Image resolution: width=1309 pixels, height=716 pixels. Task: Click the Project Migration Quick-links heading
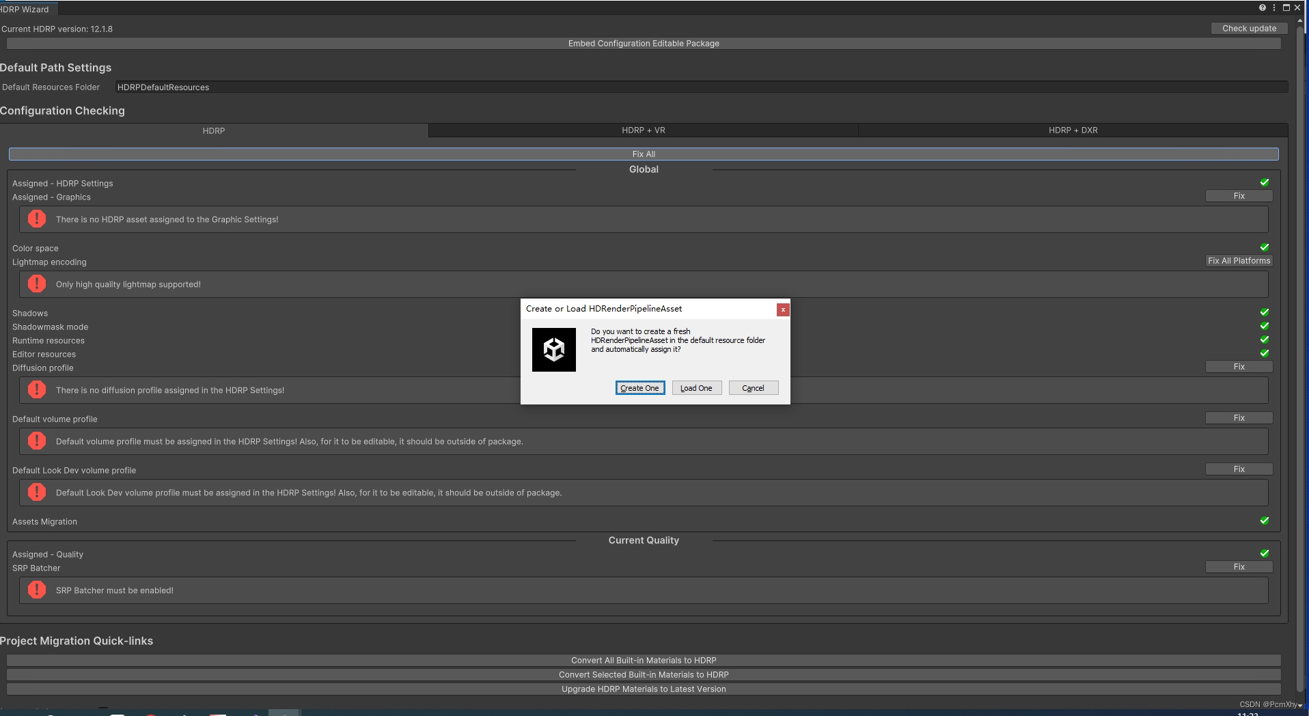[x=77, y=641]
